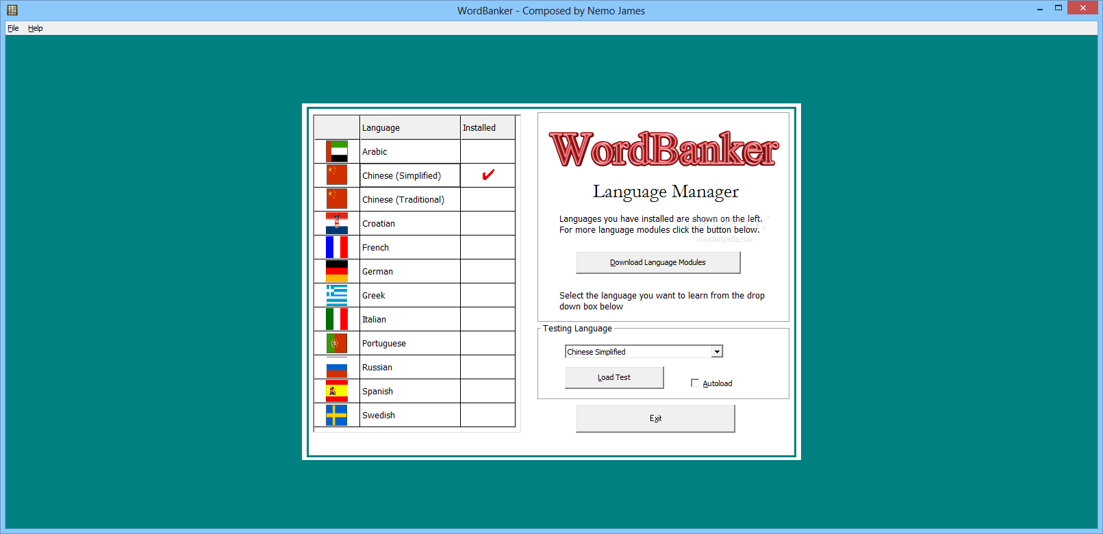Click the Italian flag icon
Screen dimensions: 1103x534
337,319
